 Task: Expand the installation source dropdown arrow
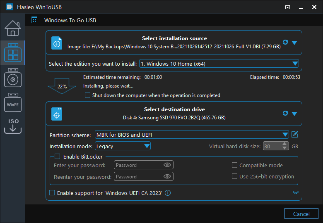294,43
